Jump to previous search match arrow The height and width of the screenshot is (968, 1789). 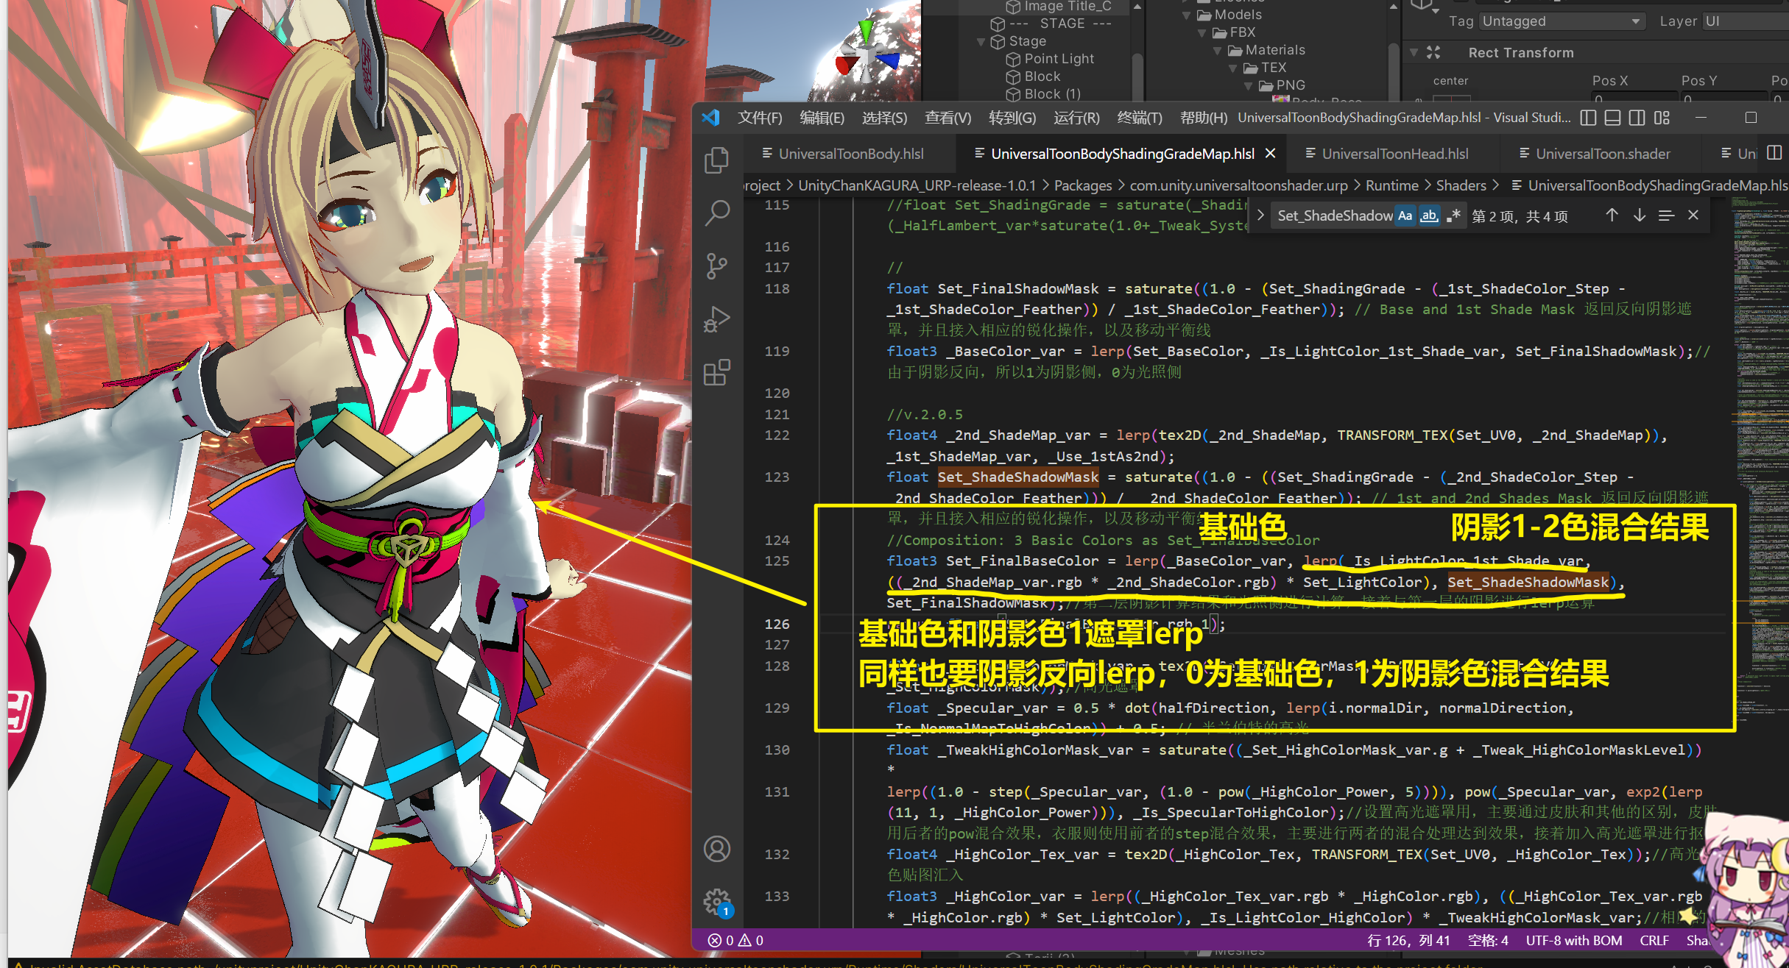[1612, 215]
